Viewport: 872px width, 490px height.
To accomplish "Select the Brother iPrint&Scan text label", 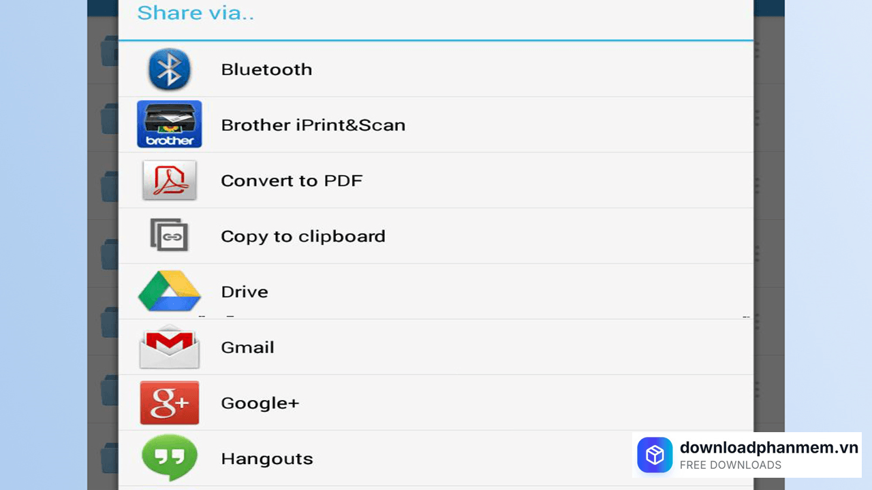I will click(x=313, y=125).
